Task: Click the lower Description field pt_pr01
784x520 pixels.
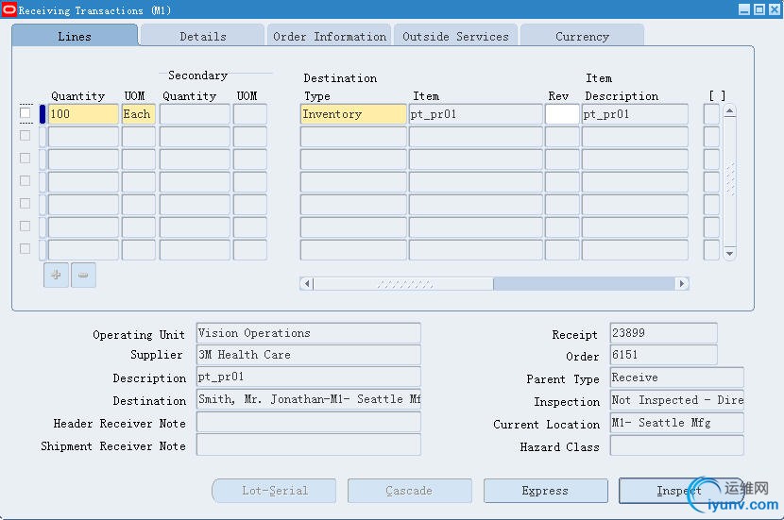Action: click(309, 377)
